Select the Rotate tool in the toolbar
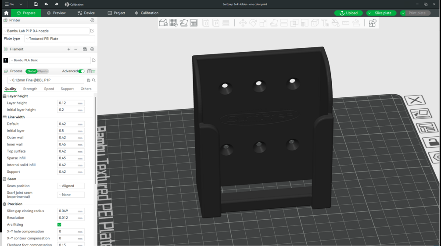This screenshot has height=246, width=441. click(253, 23)
